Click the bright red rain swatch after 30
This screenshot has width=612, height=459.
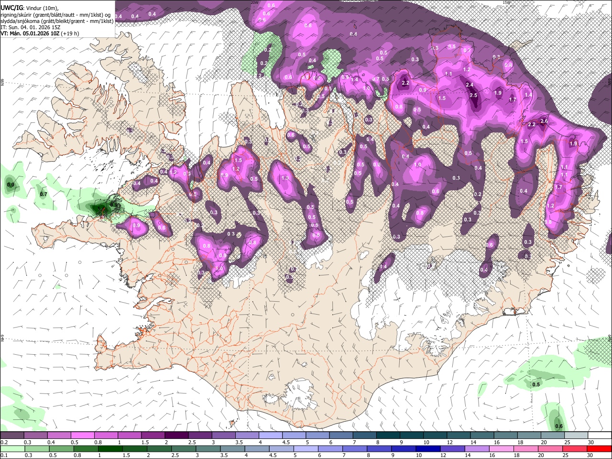coord(599,448)
